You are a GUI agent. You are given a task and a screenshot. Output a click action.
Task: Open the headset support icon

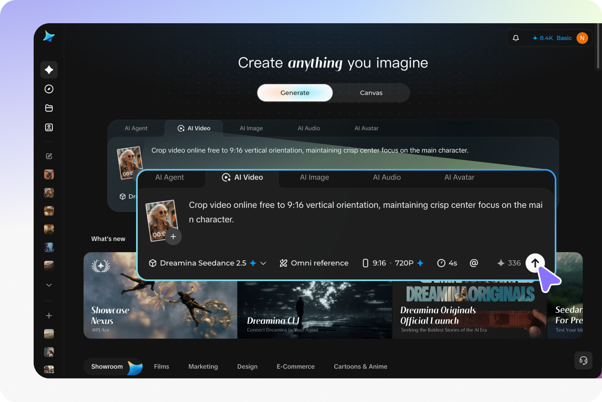coord(583,360)
